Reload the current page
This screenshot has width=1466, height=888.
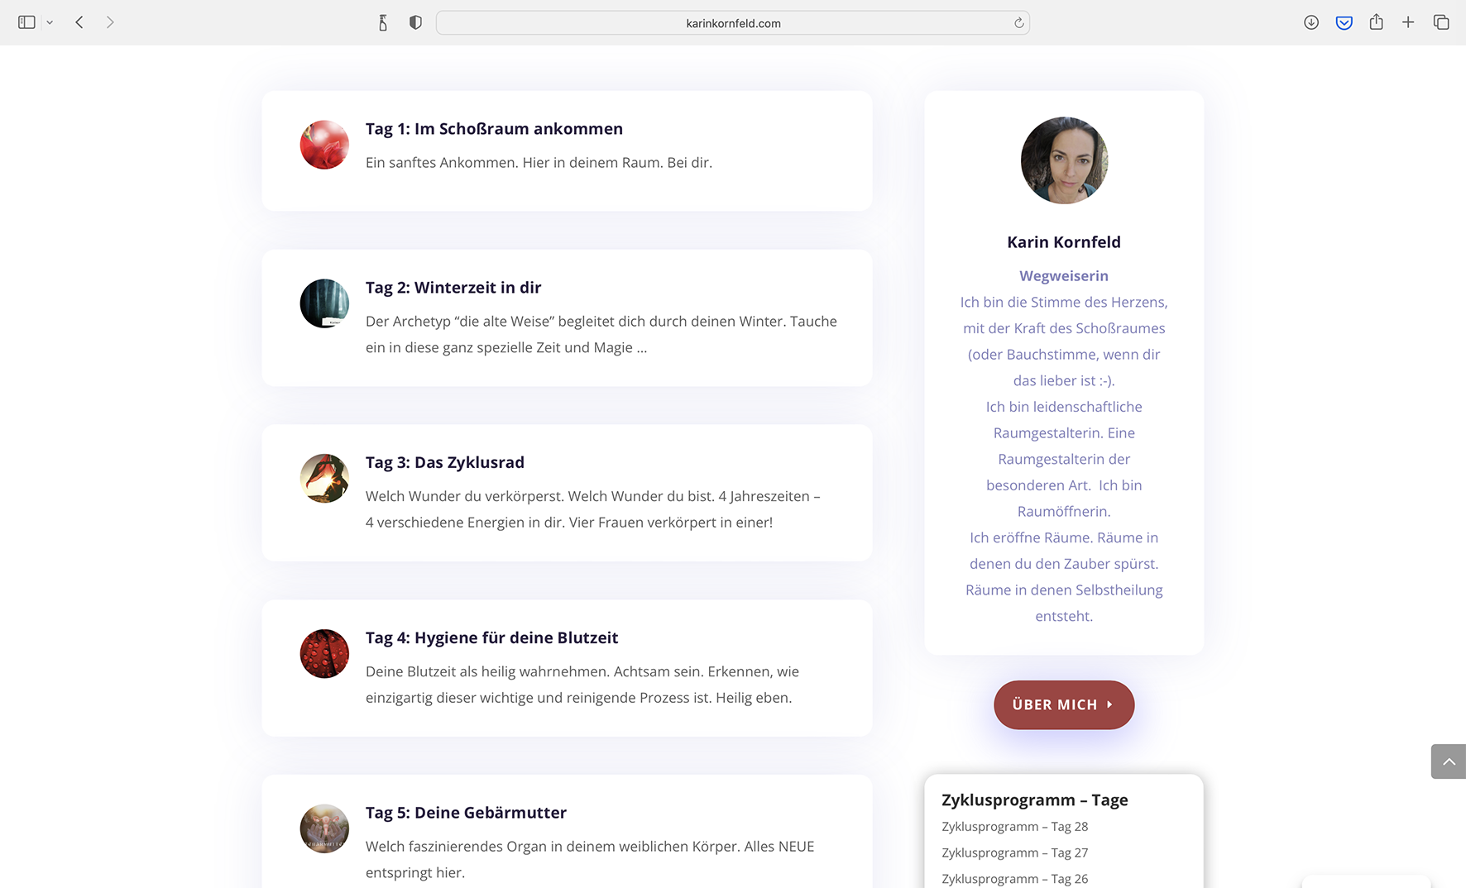[x=1018, y=23]
